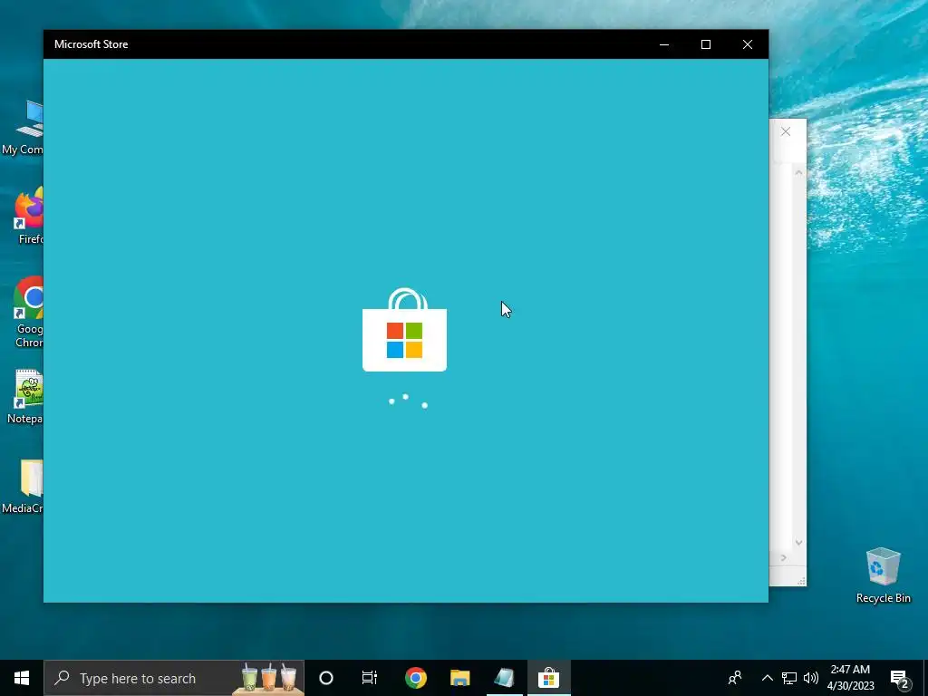Click background window's scroll down arrow
This screenshot has width=928, height=696.
click(798, 542)
